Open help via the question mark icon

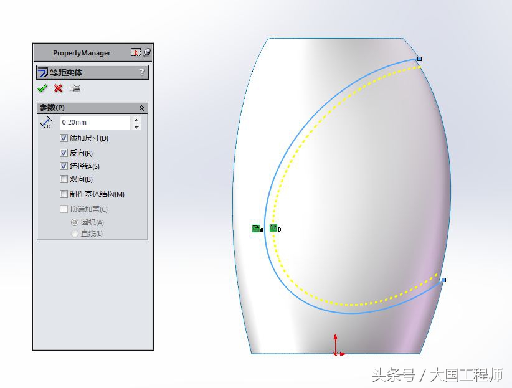coord(142,72)
